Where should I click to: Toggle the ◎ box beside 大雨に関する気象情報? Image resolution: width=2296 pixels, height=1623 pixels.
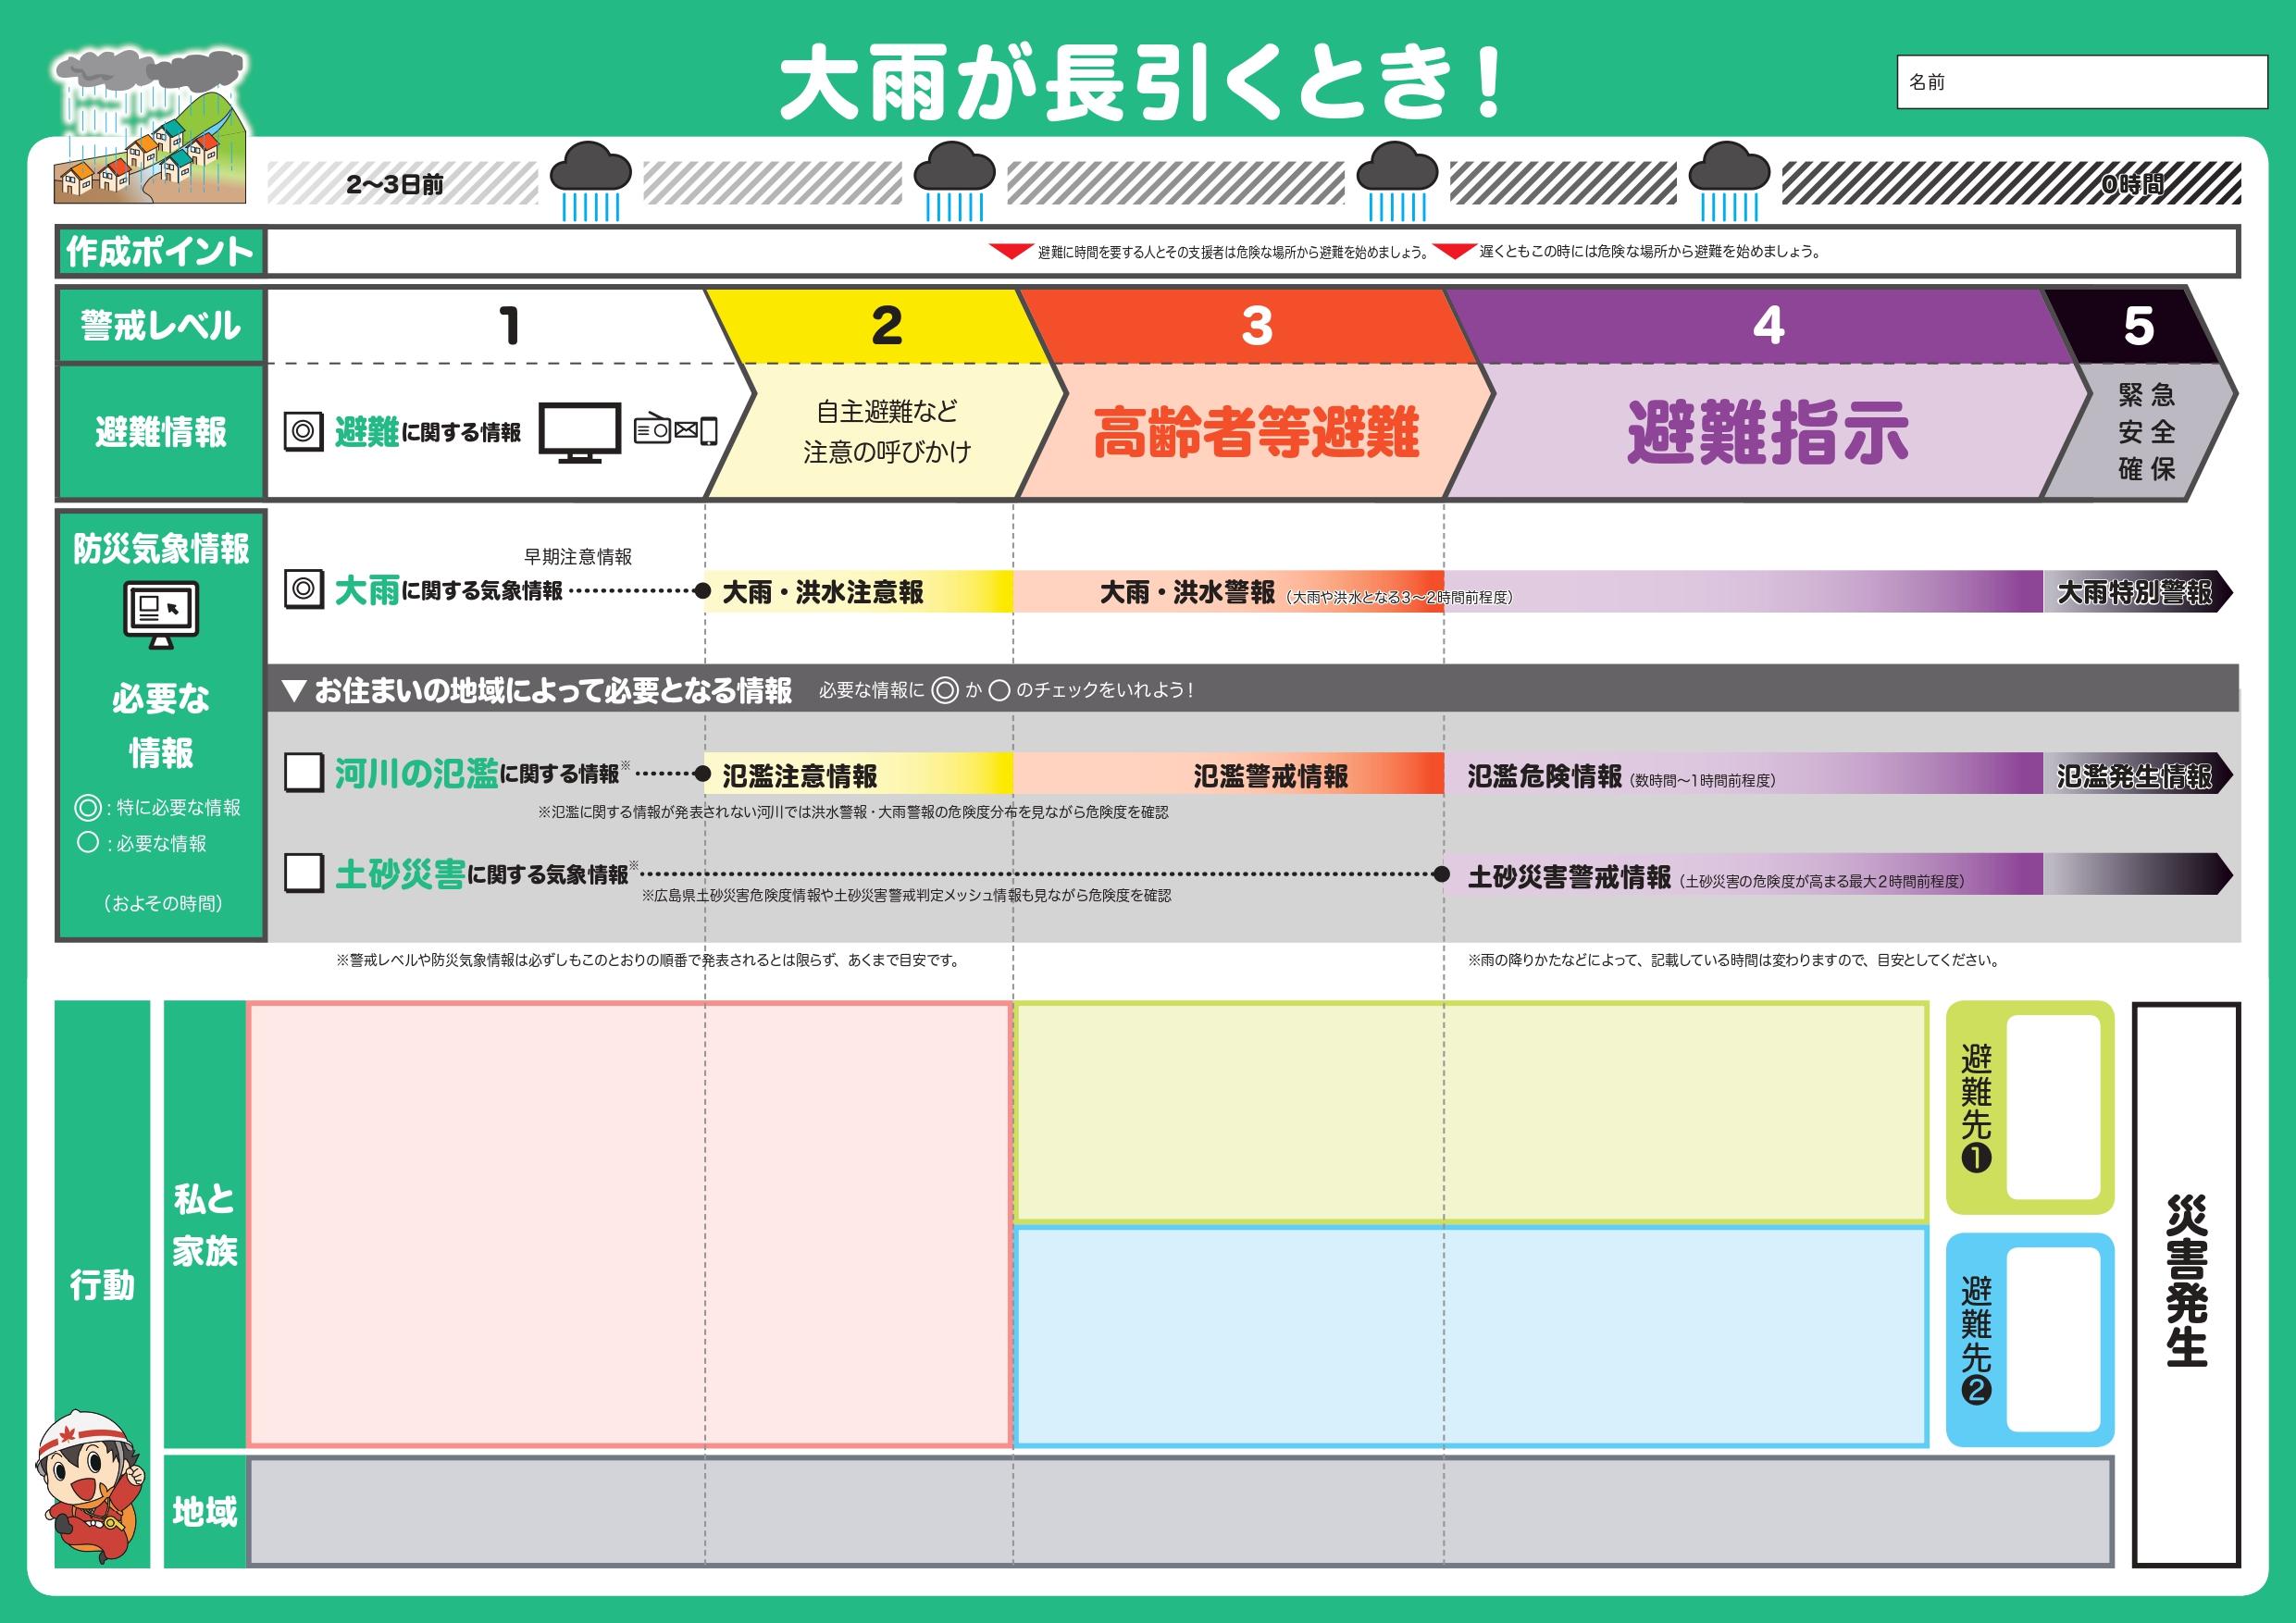(x=304, y=590)
